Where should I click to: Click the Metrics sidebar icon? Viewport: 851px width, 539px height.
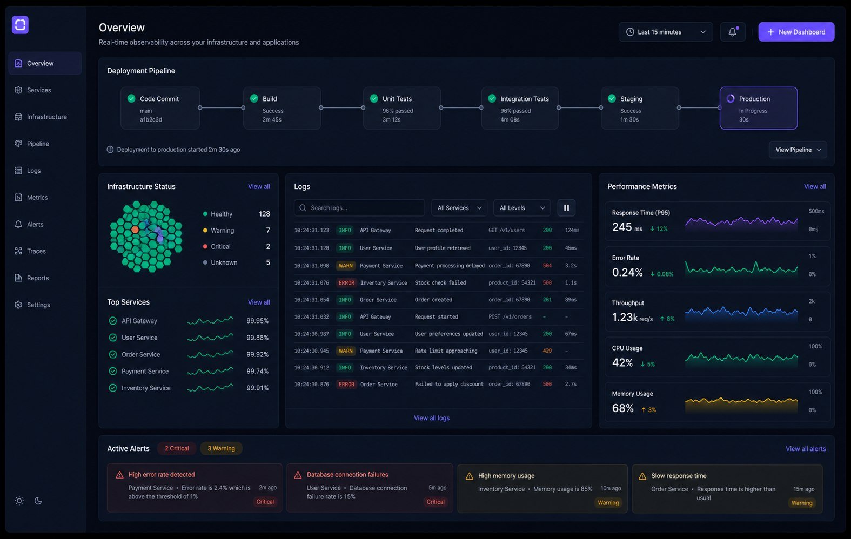click(18, 198)
